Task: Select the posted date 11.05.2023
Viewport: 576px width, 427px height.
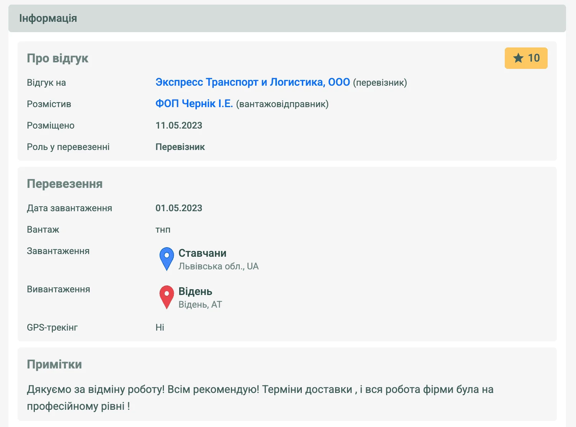Action: [179, 125]
